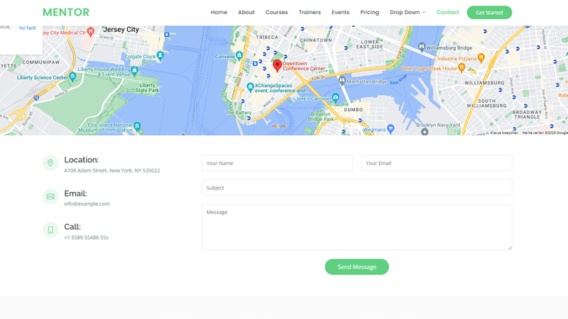View the Pricing page
This screenshot has width=568, height=319.
coord(369,12)
